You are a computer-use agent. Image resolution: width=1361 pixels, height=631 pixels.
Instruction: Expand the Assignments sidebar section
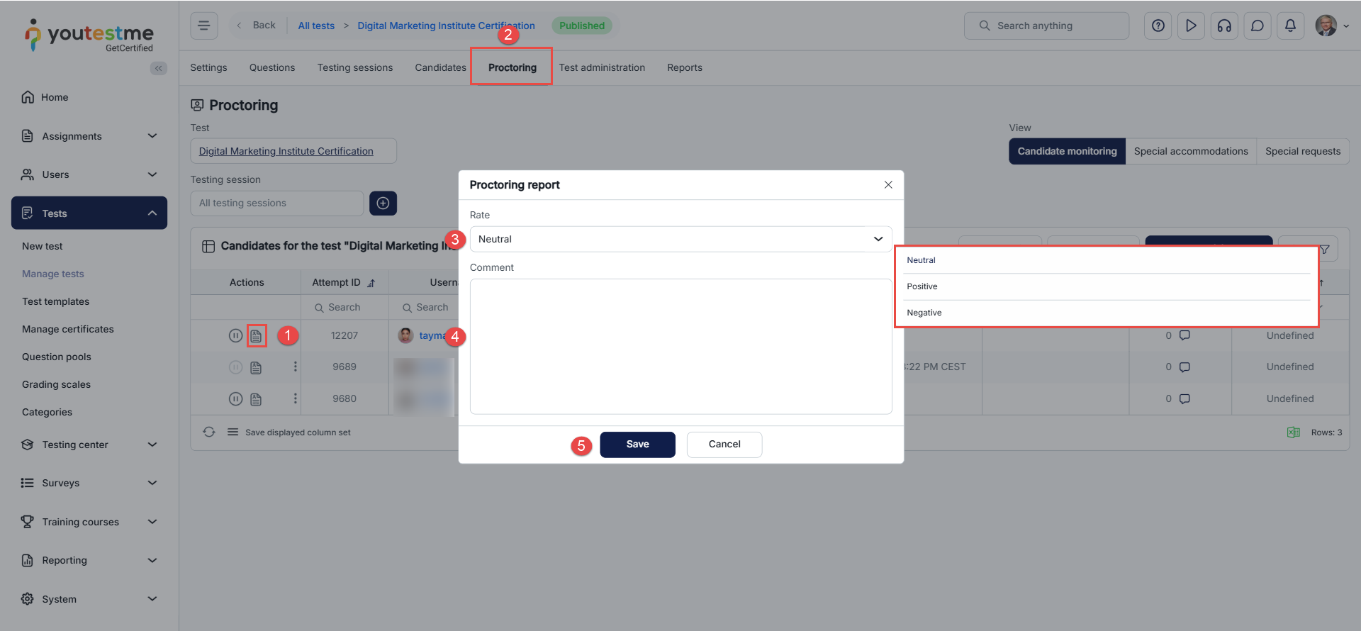pyautogui.click(x=89, y=136)
